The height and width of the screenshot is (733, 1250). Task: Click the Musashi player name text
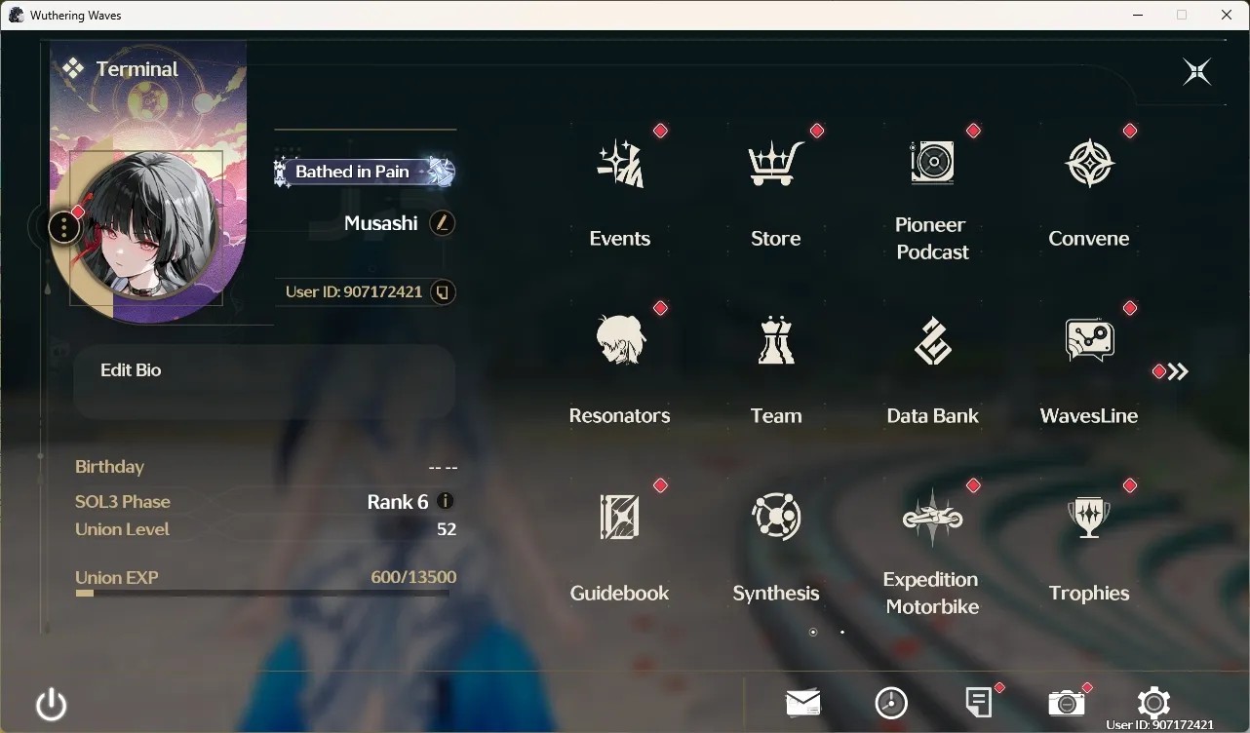381,223
